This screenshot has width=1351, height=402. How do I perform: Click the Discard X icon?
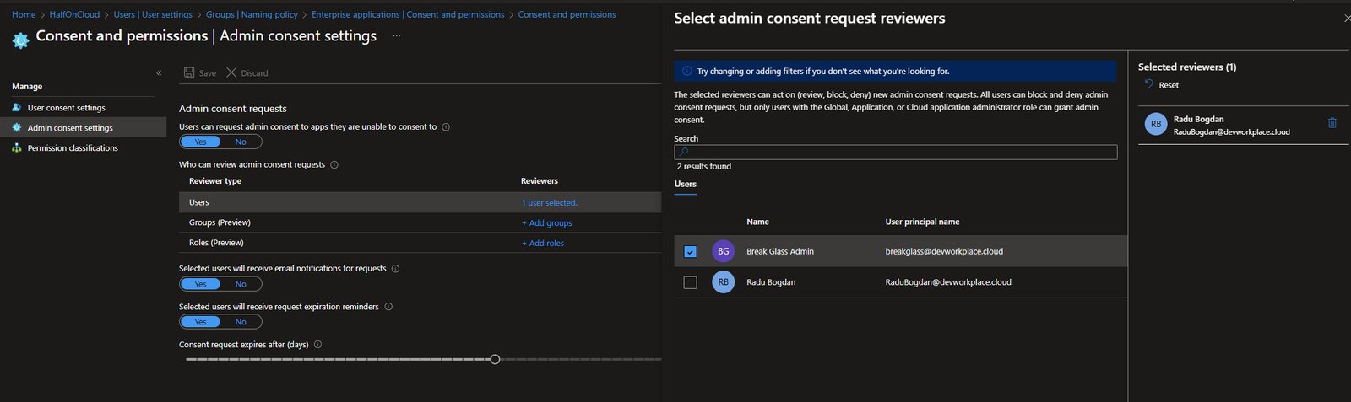[x=231, y=72]
